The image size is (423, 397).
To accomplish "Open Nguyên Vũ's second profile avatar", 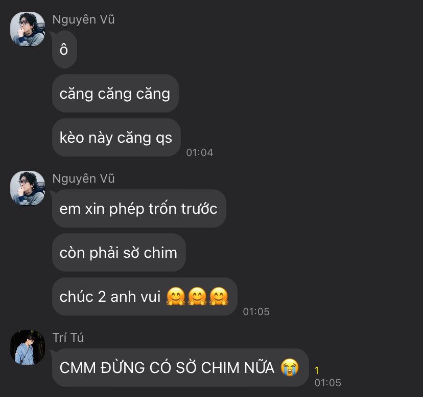I will point(28,188).
